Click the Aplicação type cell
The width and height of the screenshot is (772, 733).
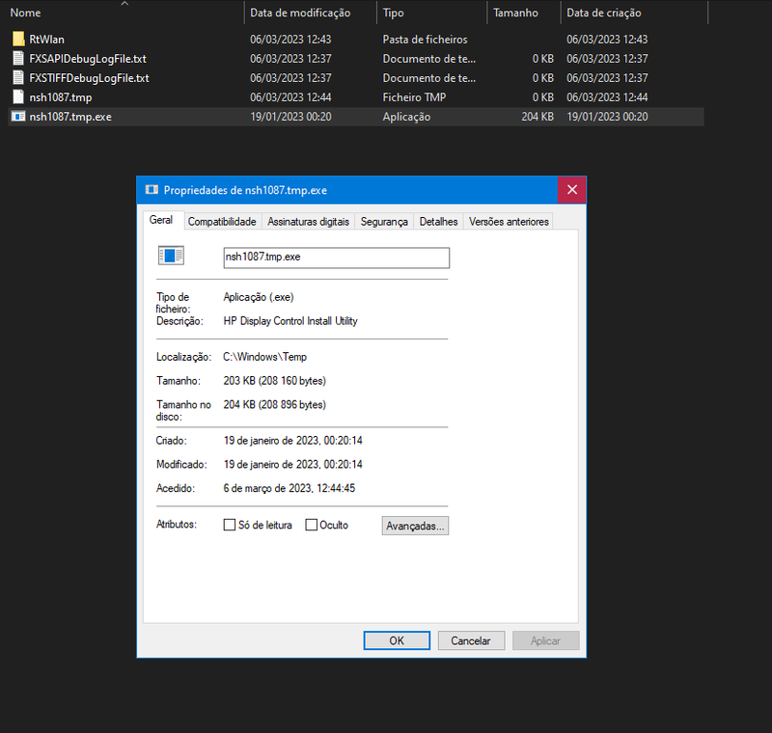(406, 117)
